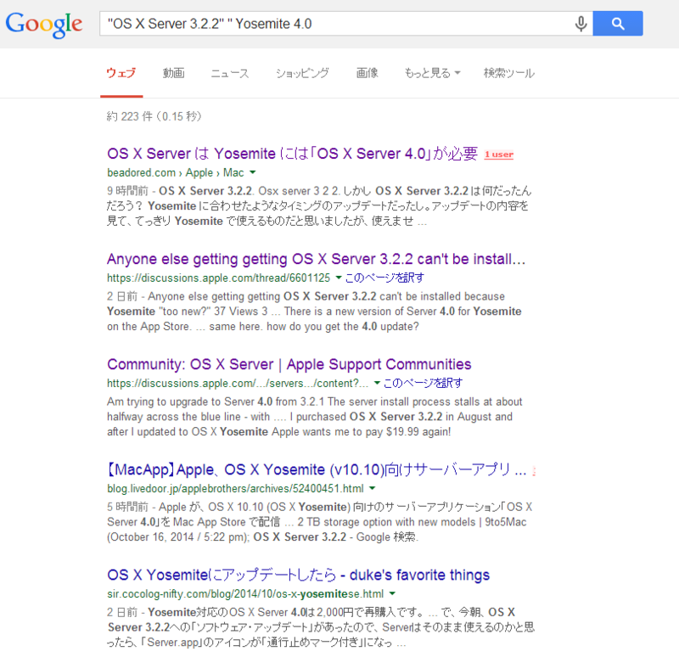
Task: Open '【MacApp】Apple、OS X Yosemite (v10.10)' result
Action: pos(316,469)
